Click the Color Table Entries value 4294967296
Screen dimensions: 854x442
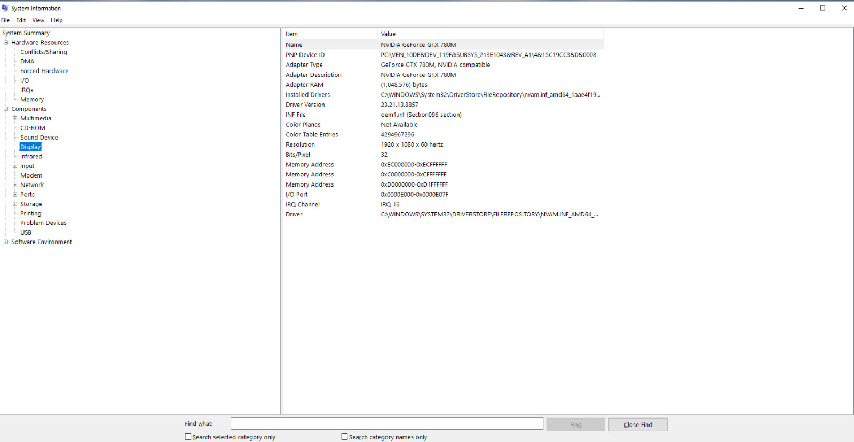[397, 135]
